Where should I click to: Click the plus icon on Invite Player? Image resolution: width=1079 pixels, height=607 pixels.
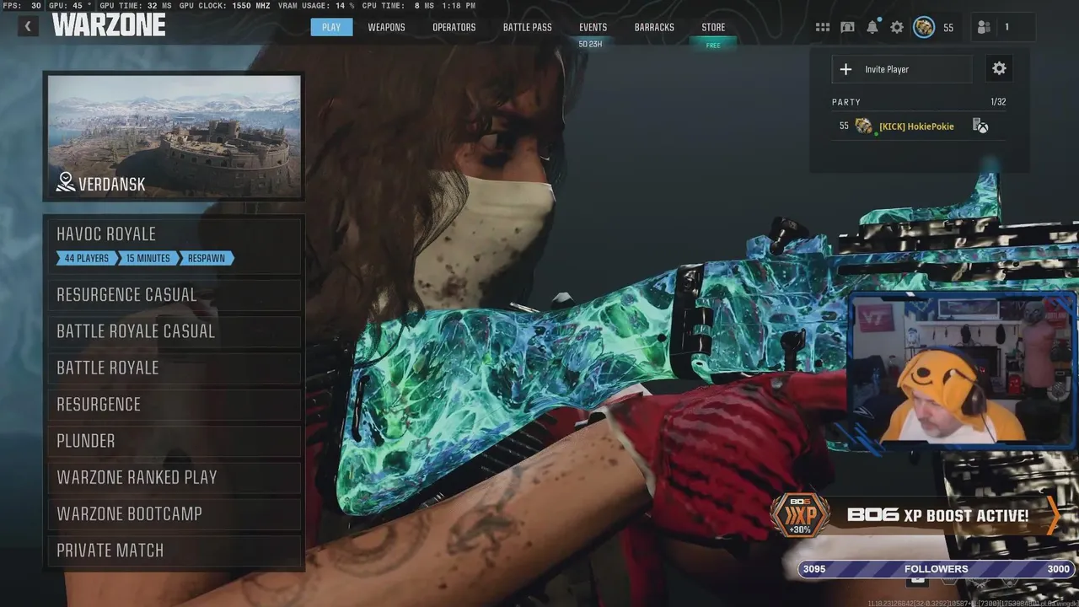tap(846, 69)
